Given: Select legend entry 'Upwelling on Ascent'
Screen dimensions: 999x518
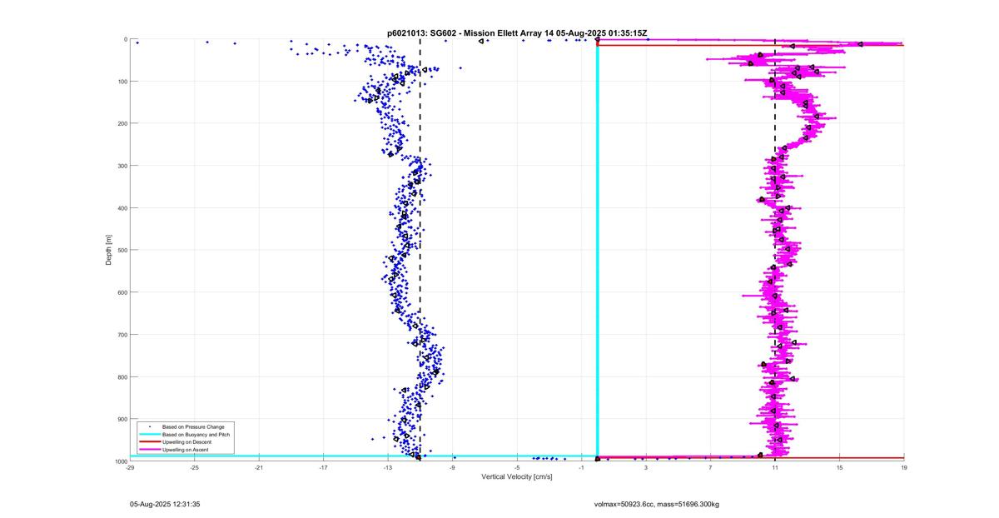Looking at the screenshot, I should (x=186, y=449).
